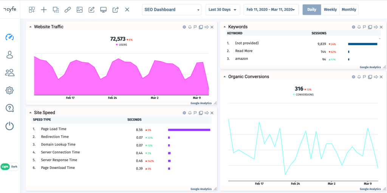The image size is (387, 193).
Task: Open the help question bubble icon
Action: point(9,108)
